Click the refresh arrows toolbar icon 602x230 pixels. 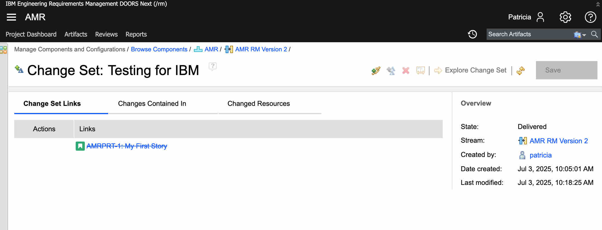click(521, 70)
